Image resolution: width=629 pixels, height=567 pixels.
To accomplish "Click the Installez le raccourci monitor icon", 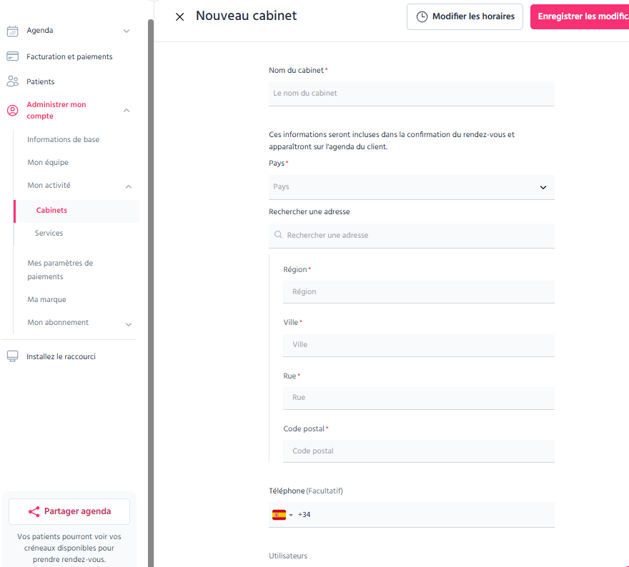I will 12,356.
